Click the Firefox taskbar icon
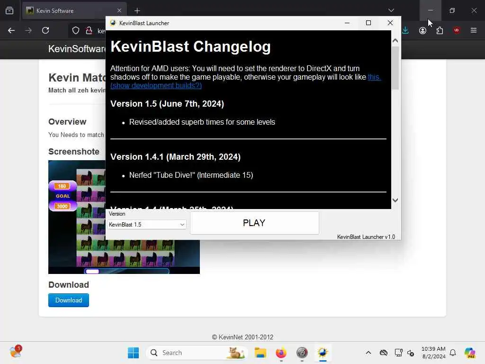The image size is (485, 364). point(281,353)
